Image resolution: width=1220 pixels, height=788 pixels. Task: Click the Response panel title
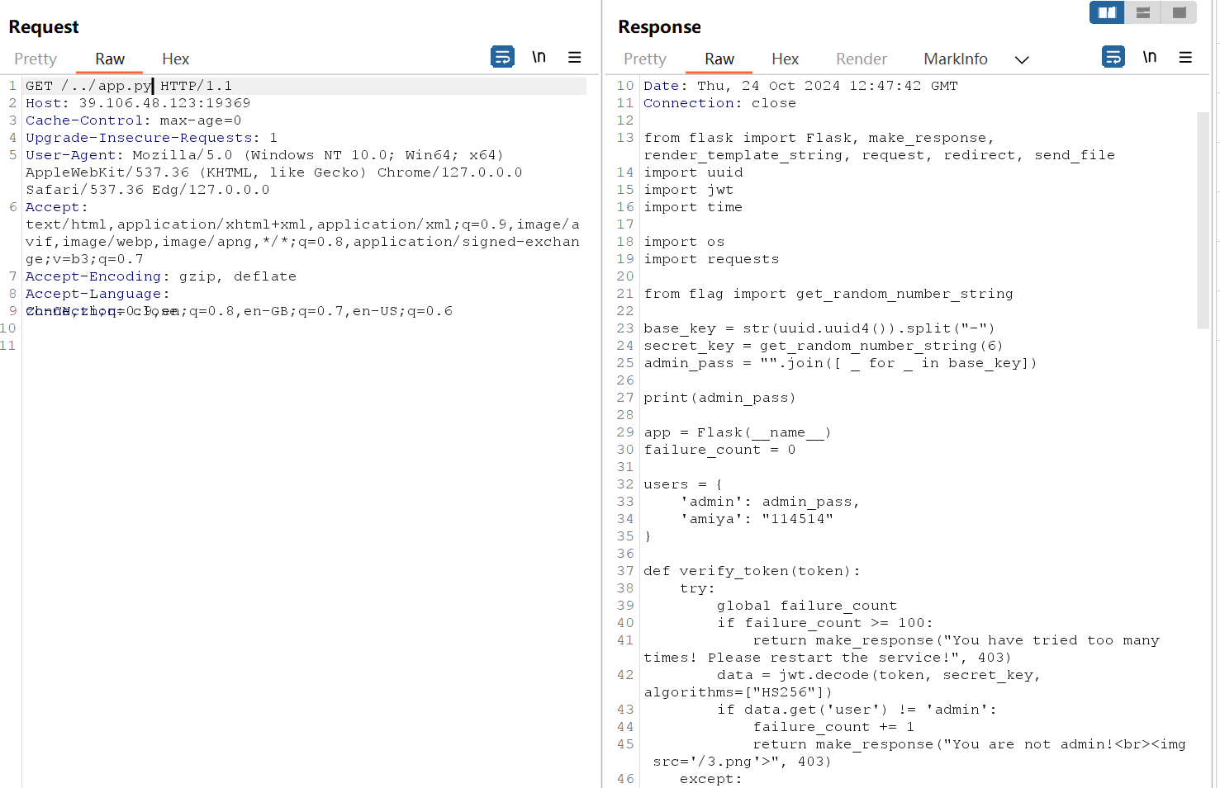click(659, 27)
